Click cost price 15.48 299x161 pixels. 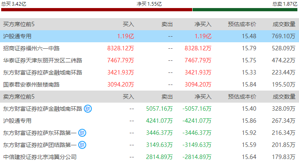[x=249, y=36]
